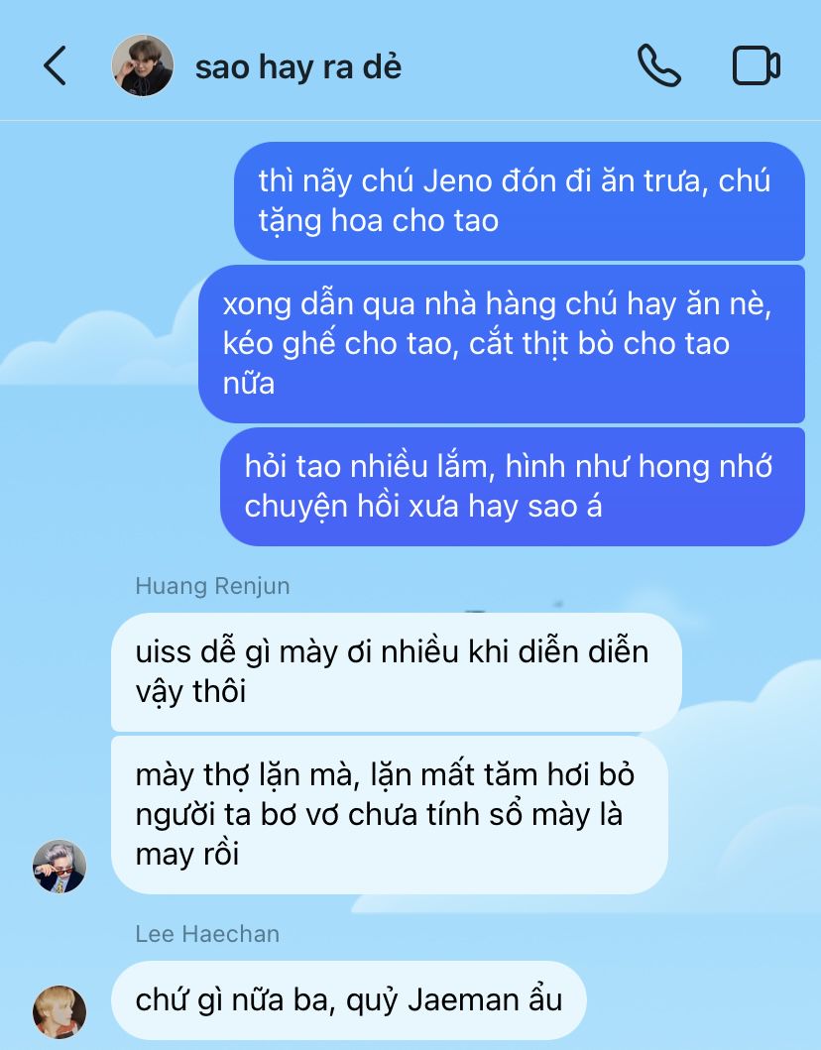Tap the message 'xong dẫn qua nhà hàng'
Image resolution: width=821 pixels, height=1050 pixels.
(502, 343)
